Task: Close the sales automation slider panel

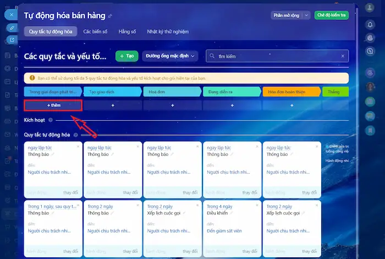Action: pyautogui.click(x=12, y=15)
